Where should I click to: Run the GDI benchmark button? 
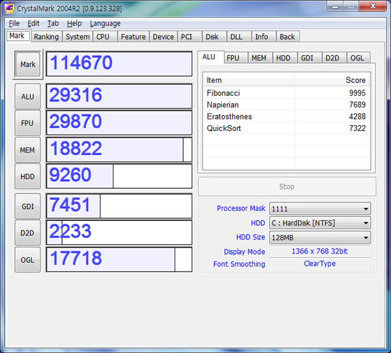(27, 206)
